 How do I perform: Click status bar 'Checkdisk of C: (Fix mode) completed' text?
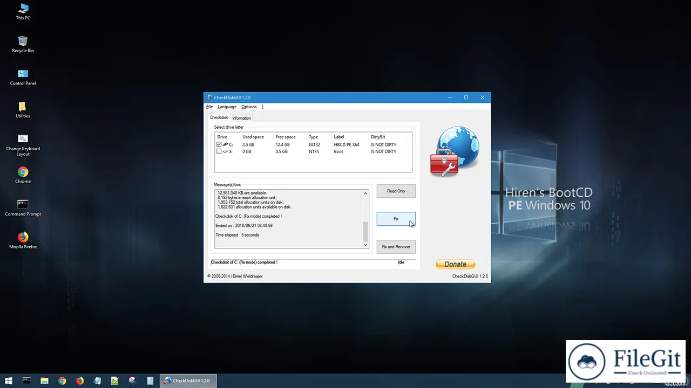pos(244,262)
